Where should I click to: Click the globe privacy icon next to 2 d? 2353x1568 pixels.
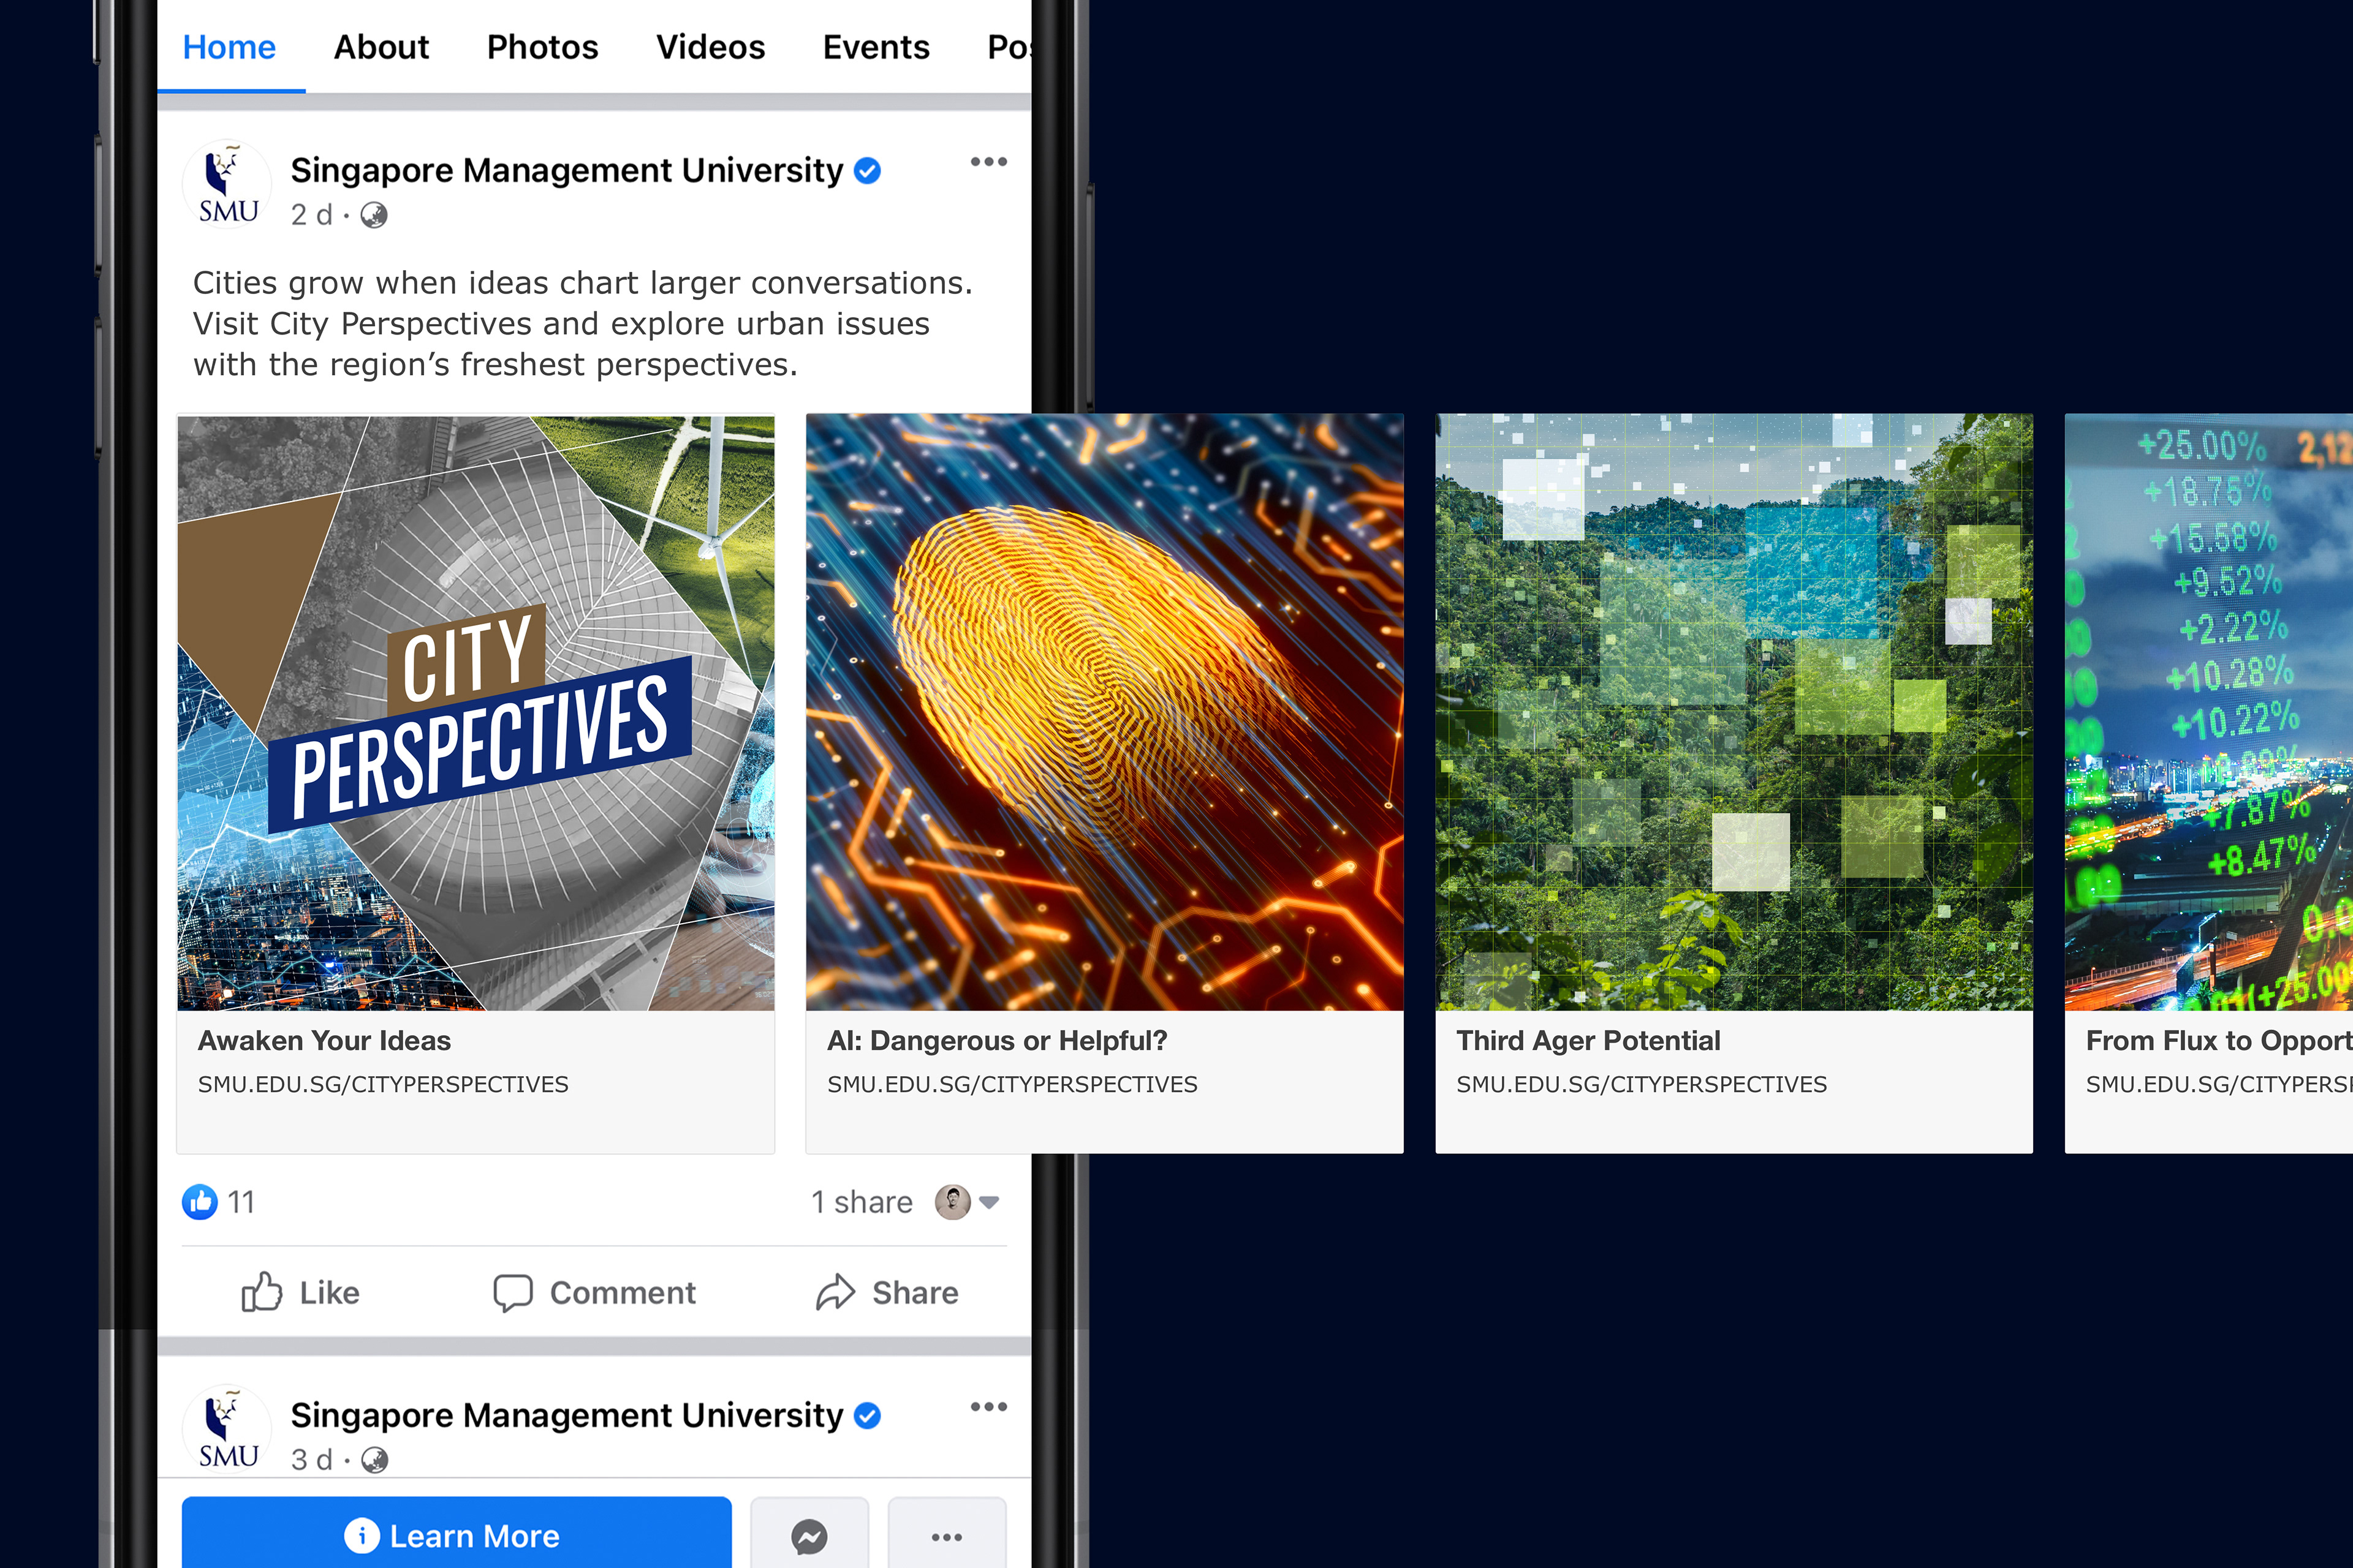[x=374, y=215]
